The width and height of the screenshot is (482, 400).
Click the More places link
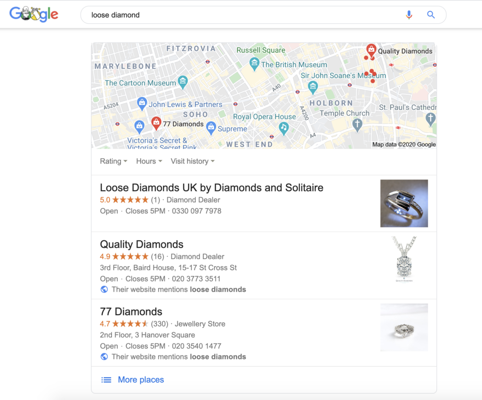[141, 380]
